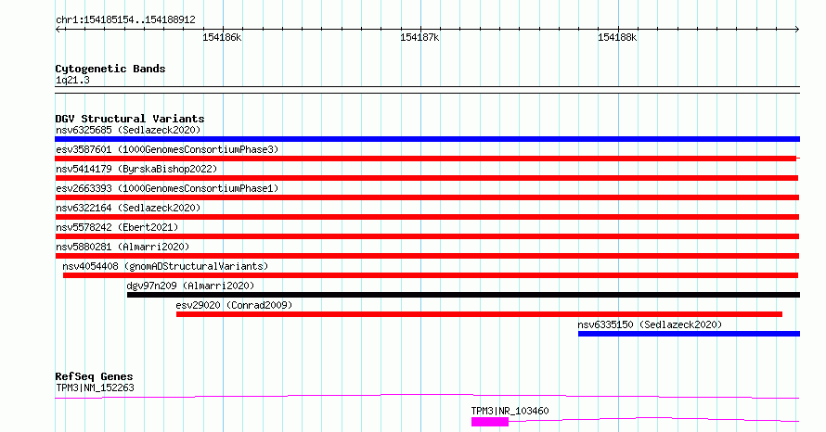The height and width of the screenshot is (432, 826).
Task: Click the Cytogenetic Bands track title
Action: tap(110, 69)
